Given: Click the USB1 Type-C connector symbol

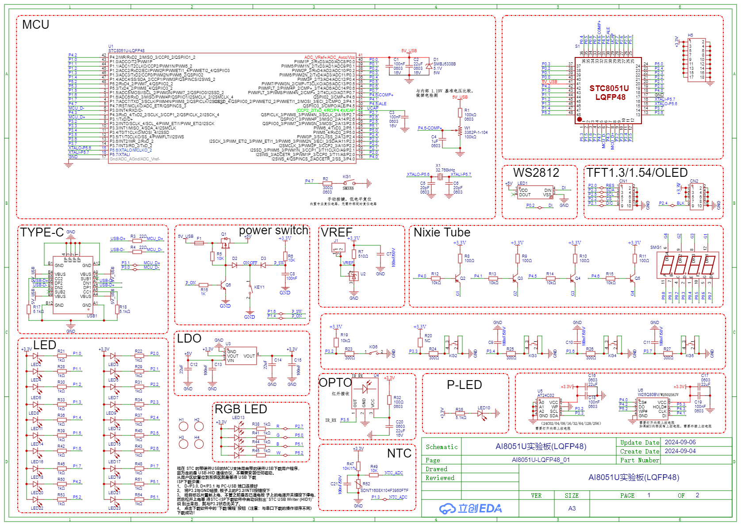Looking at the screenshot, I should click(73, 285).
